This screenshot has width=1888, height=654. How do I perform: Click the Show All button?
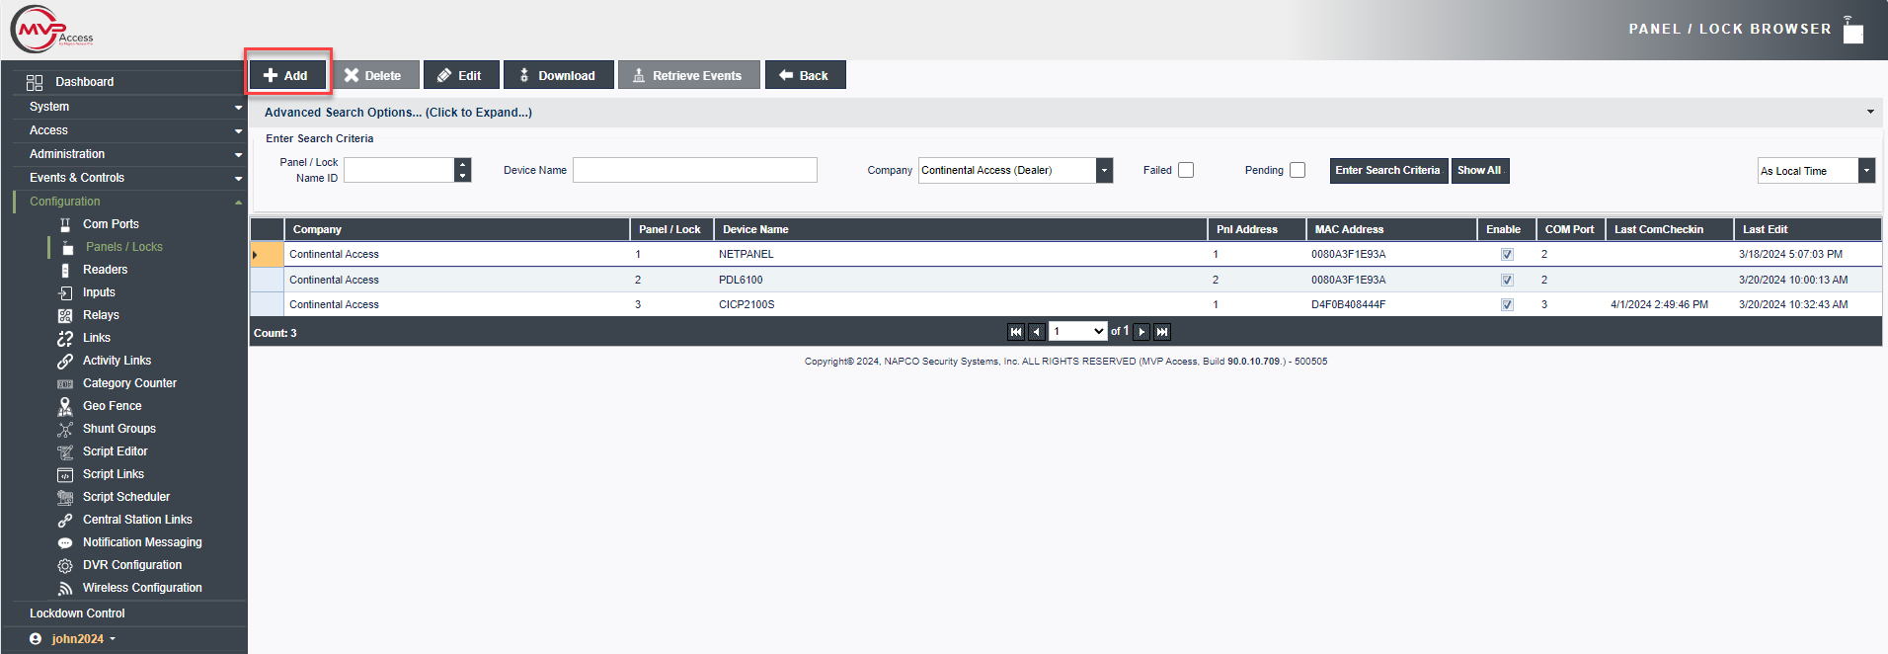[x=1478, y=170]
